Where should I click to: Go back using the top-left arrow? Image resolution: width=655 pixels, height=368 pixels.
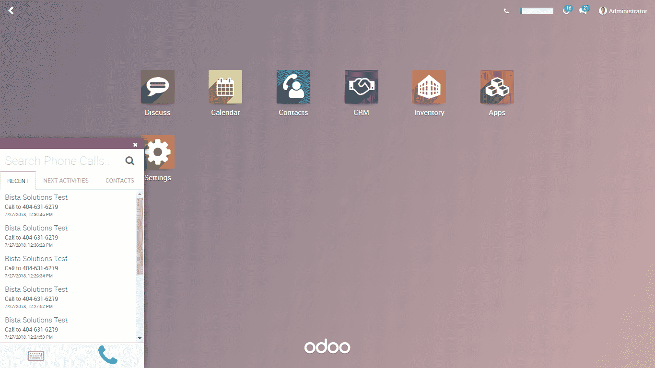coord(11,11)
